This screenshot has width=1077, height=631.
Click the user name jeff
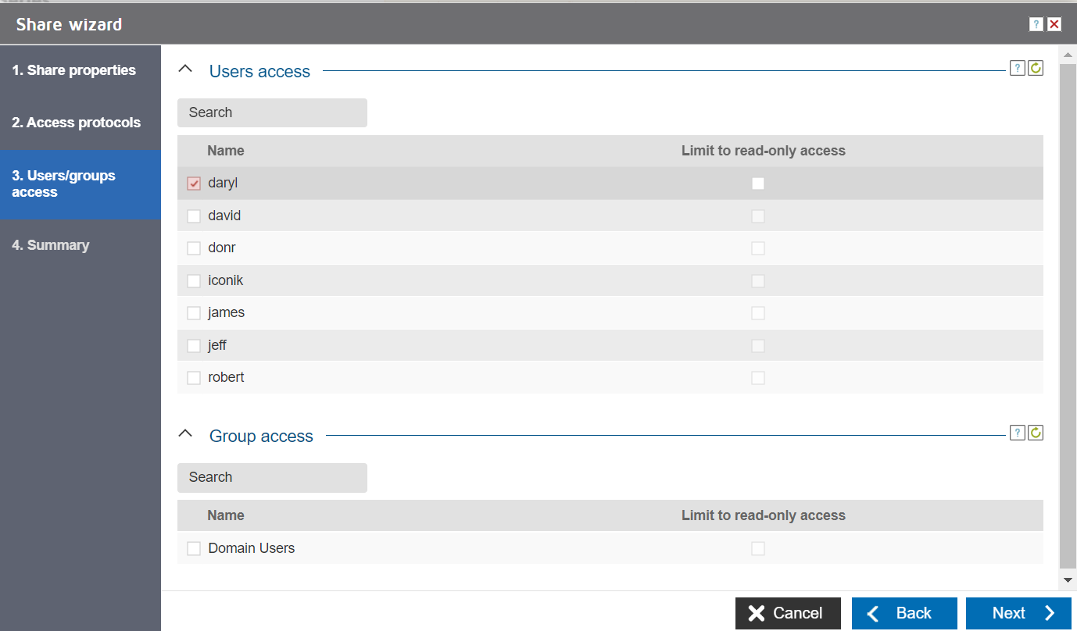click(217, 345)
